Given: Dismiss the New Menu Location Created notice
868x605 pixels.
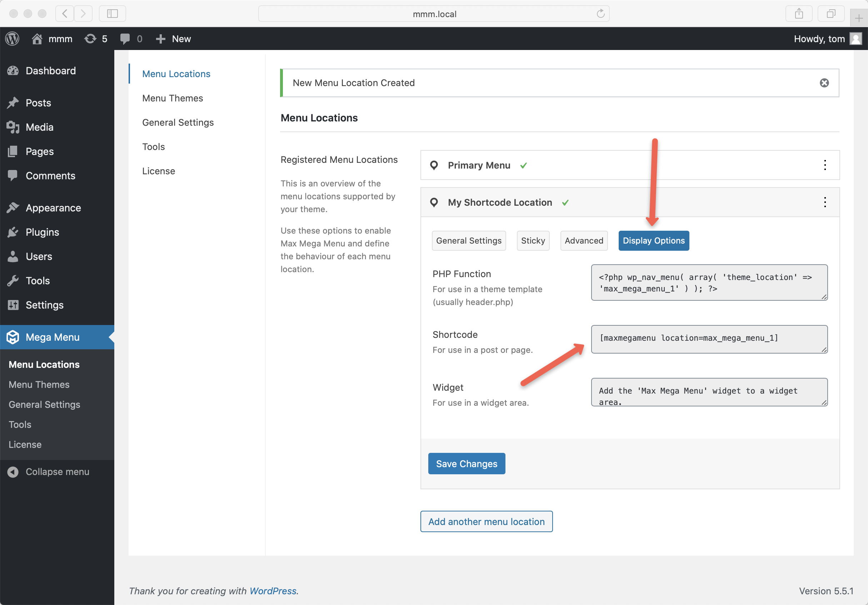Looking at the screenshot, I should (x=824, y=83).
